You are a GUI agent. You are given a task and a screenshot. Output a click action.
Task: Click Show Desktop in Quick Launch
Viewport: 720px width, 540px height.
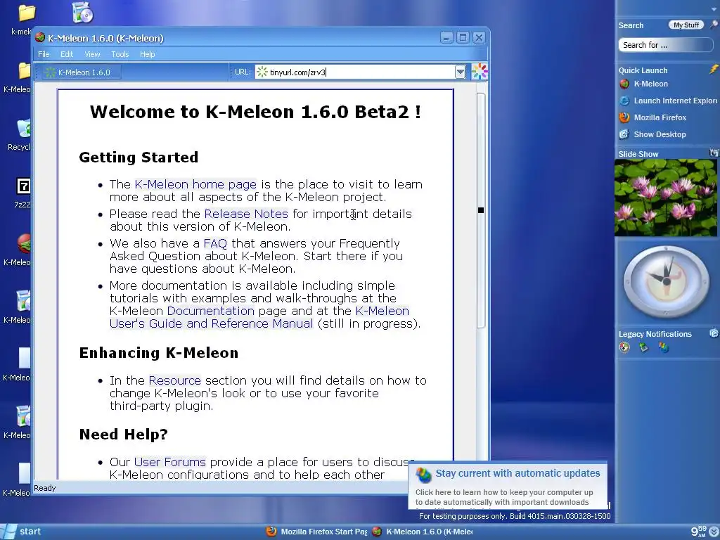click(x=652, y=134)
